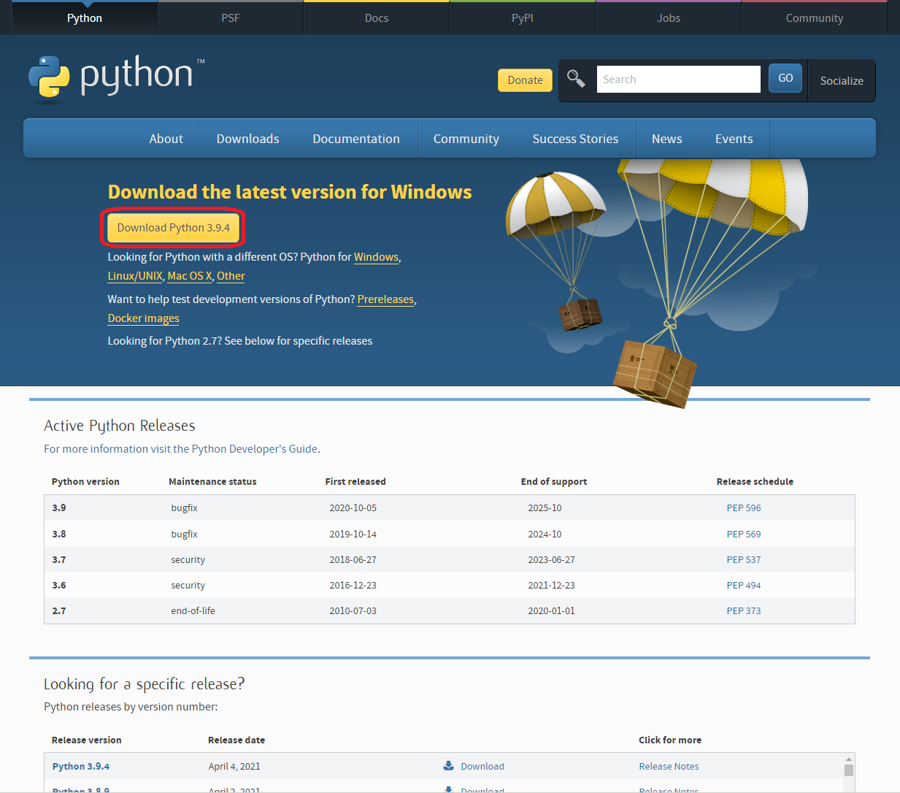900x793 pixels.
Task: Focus the Search input field
Action: 679,79
